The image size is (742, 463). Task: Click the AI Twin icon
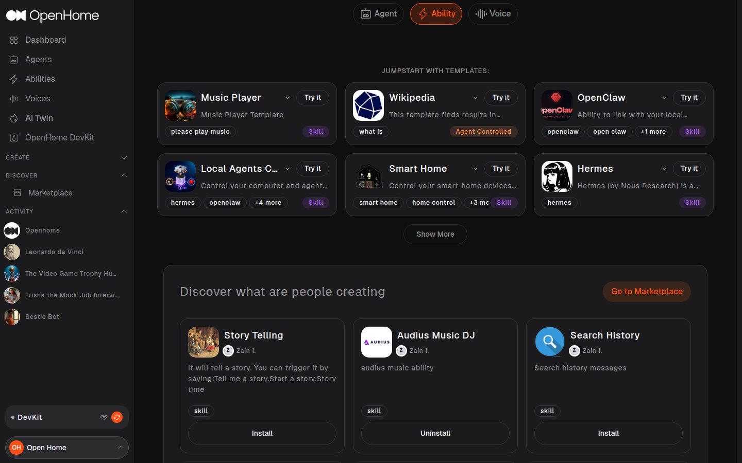pos(14,118)
